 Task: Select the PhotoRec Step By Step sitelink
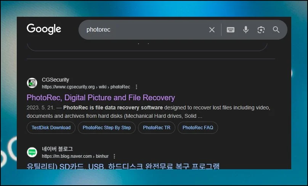coord(107,128)
